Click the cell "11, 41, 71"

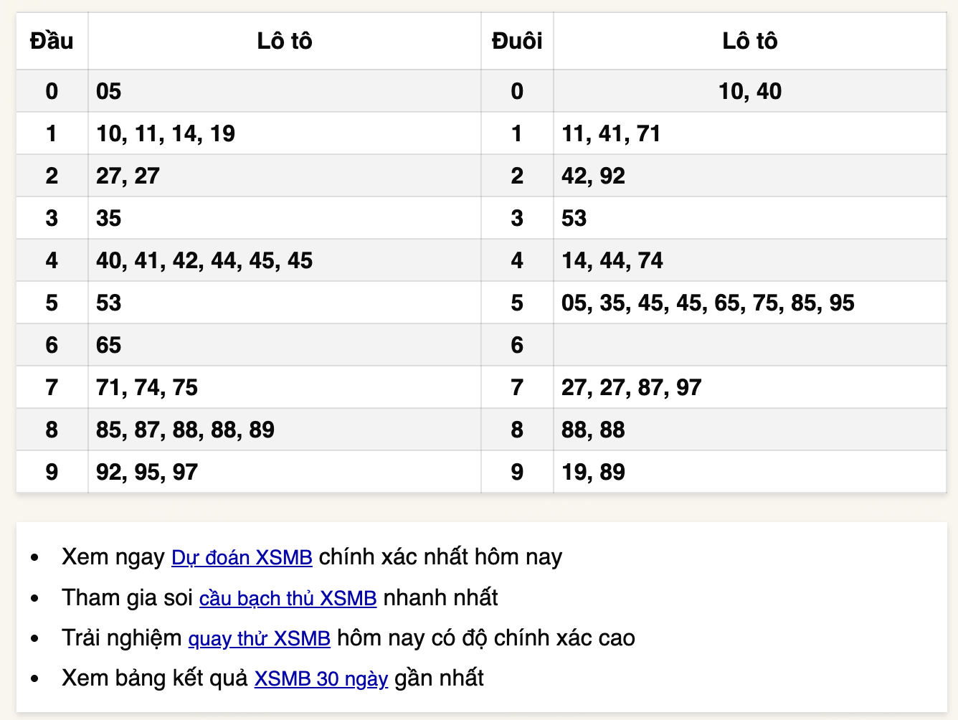[x=611, y=133]
